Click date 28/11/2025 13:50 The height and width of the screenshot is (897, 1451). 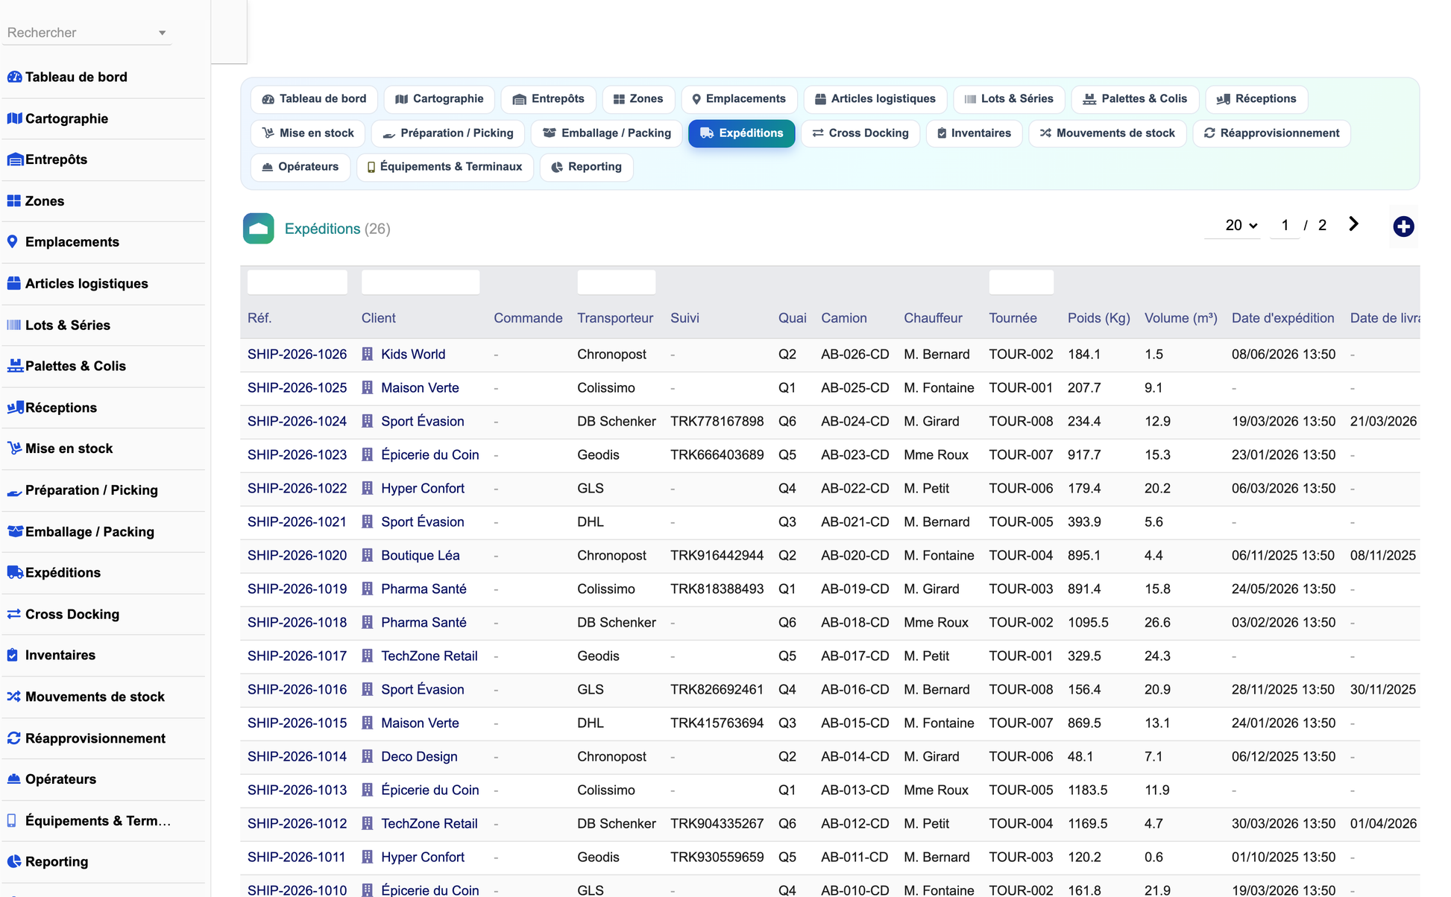1282,689
